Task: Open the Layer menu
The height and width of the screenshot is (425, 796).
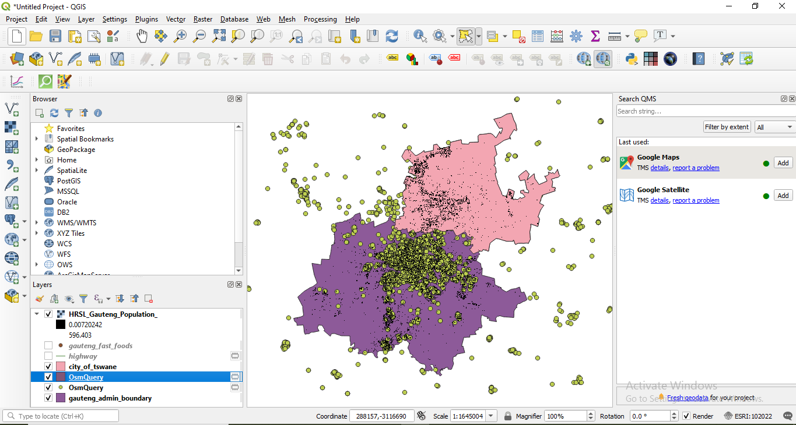Action: coord(86,19)
